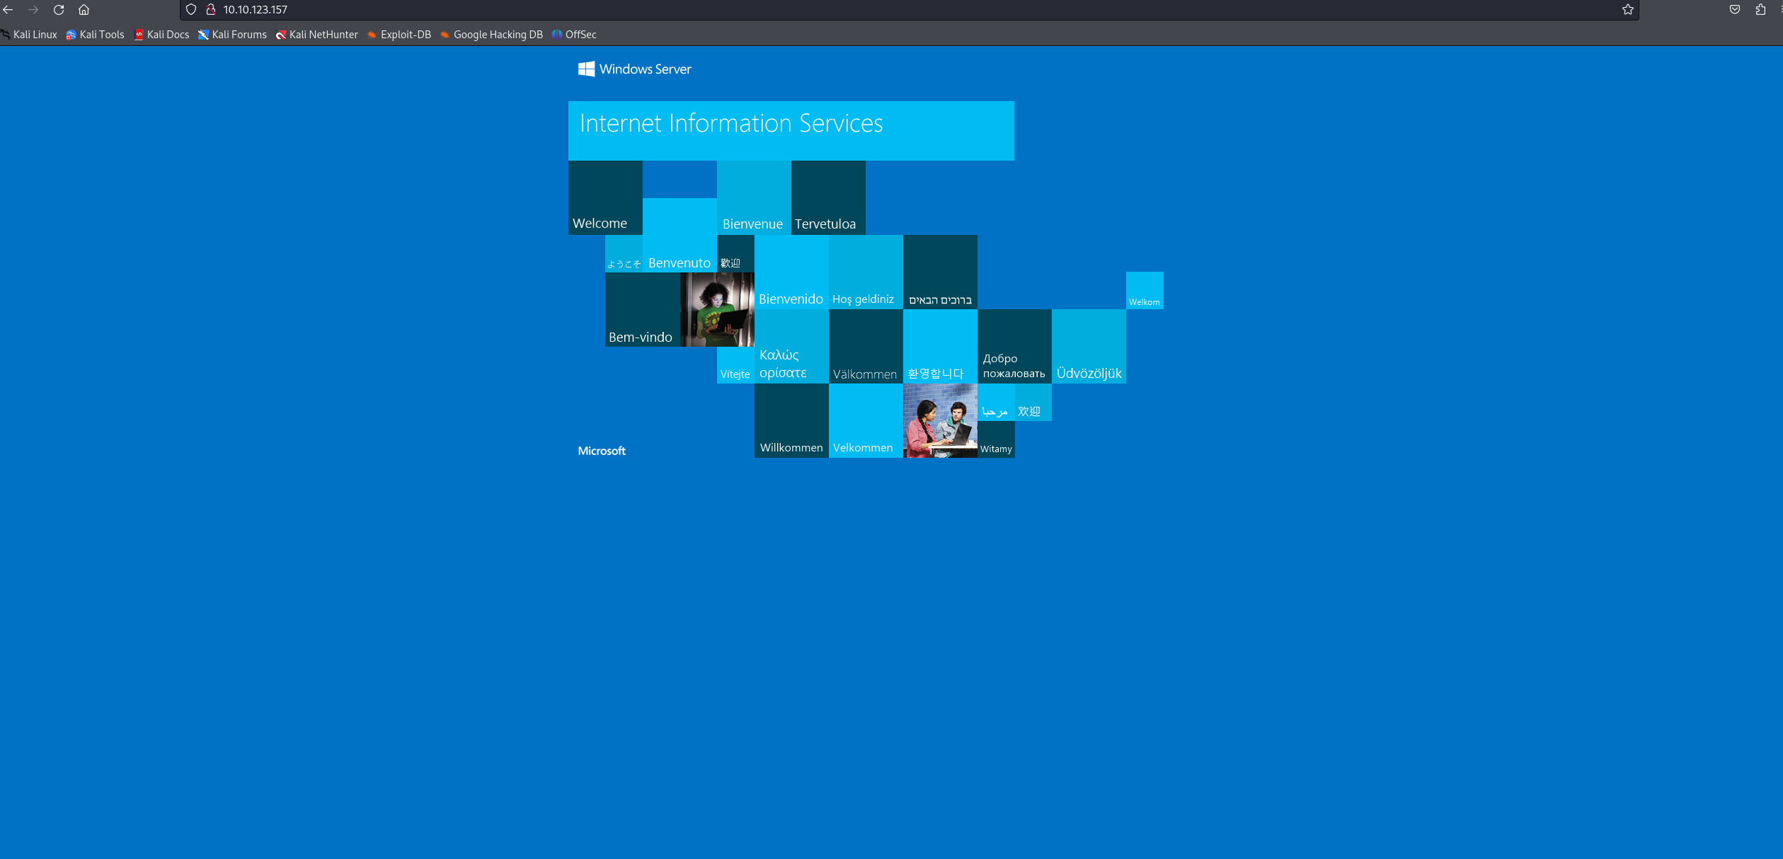Open the Extensions puzzle icon
The width and height of the screenshot is (1783, 859).
coord(1760,10)
